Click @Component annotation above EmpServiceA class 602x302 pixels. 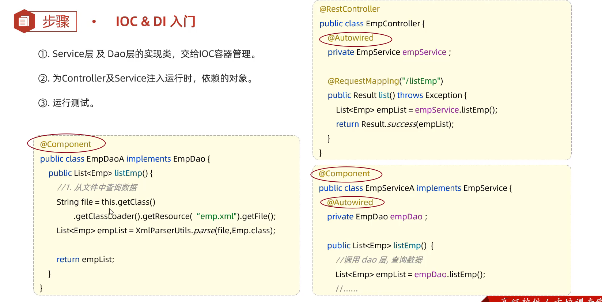pyautogui.click(x=344, y=174)
